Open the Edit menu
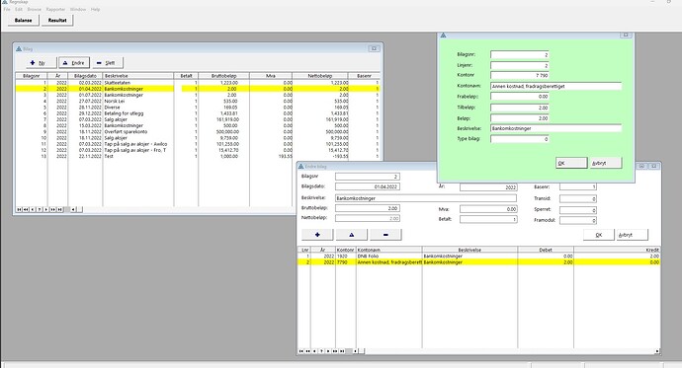 point(19,9)
